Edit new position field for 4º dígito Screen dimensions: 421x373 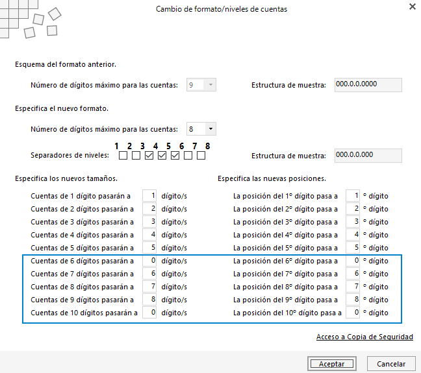pyautogui.click(x=353, y=235)
